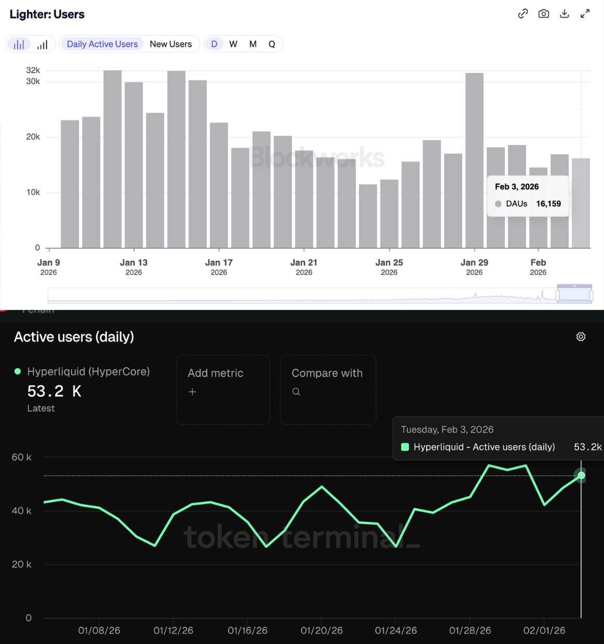
Task: Select the Daily Active Users toggle
Action: 102,44
